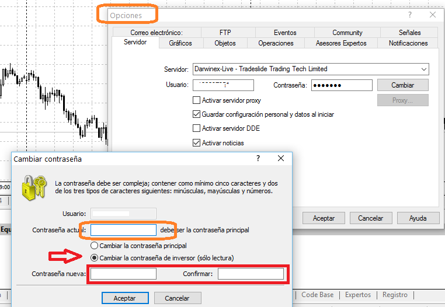
Task: Open the Asesores Expertos tab
Action: [x=341, y=43]
